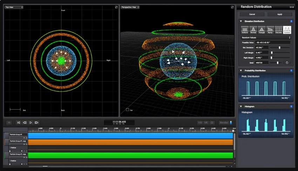The width and height of the screenshot is (298, 171).
Task: Click the Particle Group #1 track name
Action: [x=16, y=134]
